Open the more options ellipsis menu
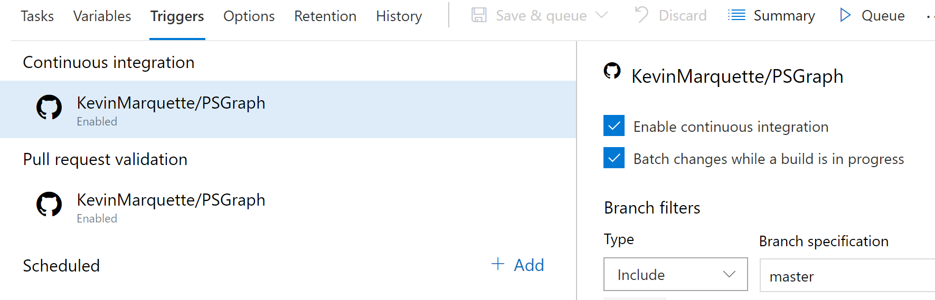The width and height of the screenshot is (935, 300). 930,16
